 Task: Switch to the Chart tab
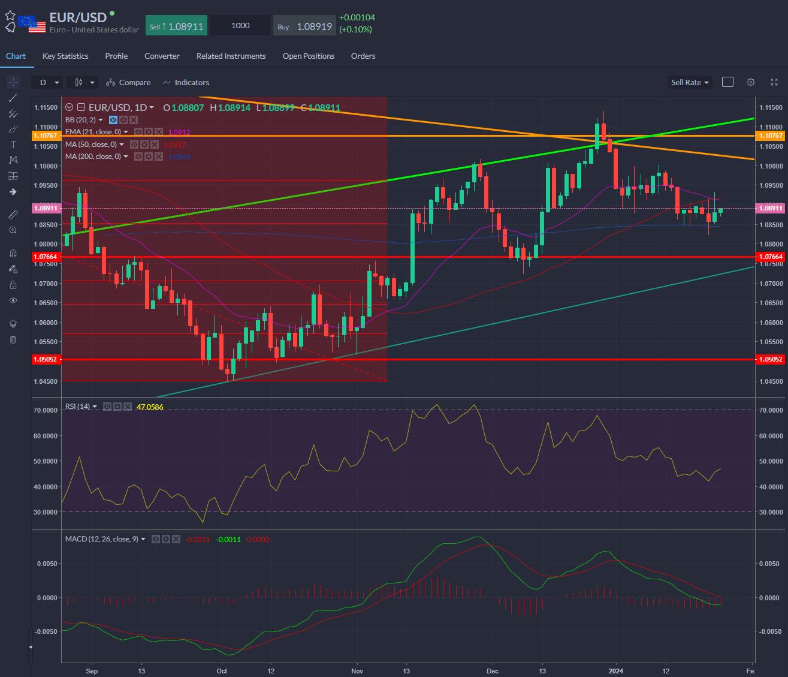pos(16,56)
